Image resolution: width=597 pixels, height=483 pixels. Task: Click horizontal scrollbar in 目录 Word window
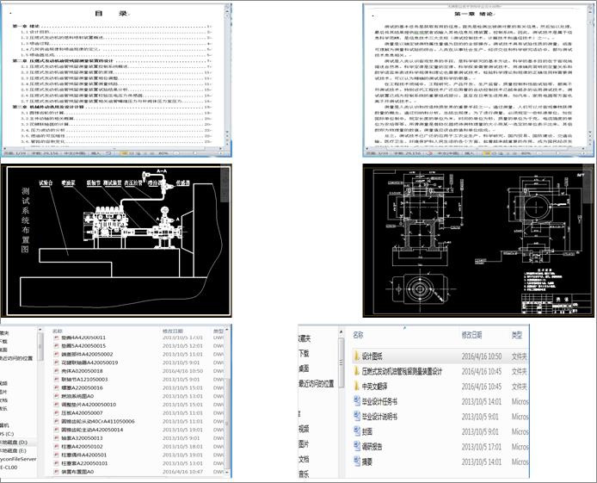click(x=114, y=148)
